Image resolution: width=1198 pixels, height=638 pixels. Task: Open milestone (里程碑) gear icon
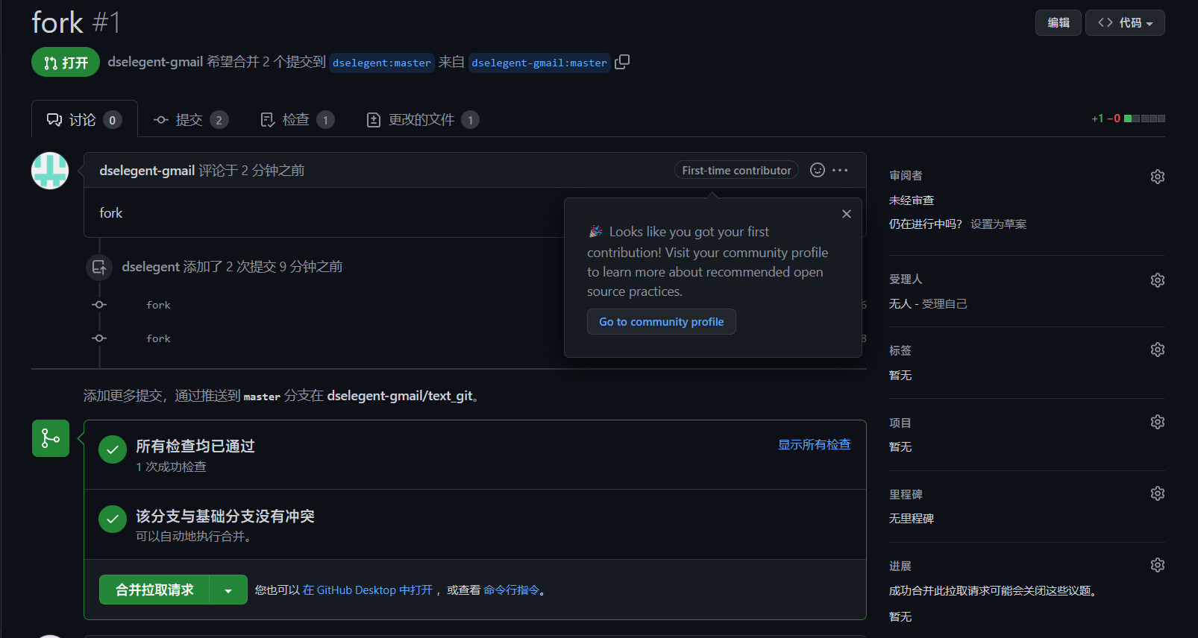(1157, 493)
